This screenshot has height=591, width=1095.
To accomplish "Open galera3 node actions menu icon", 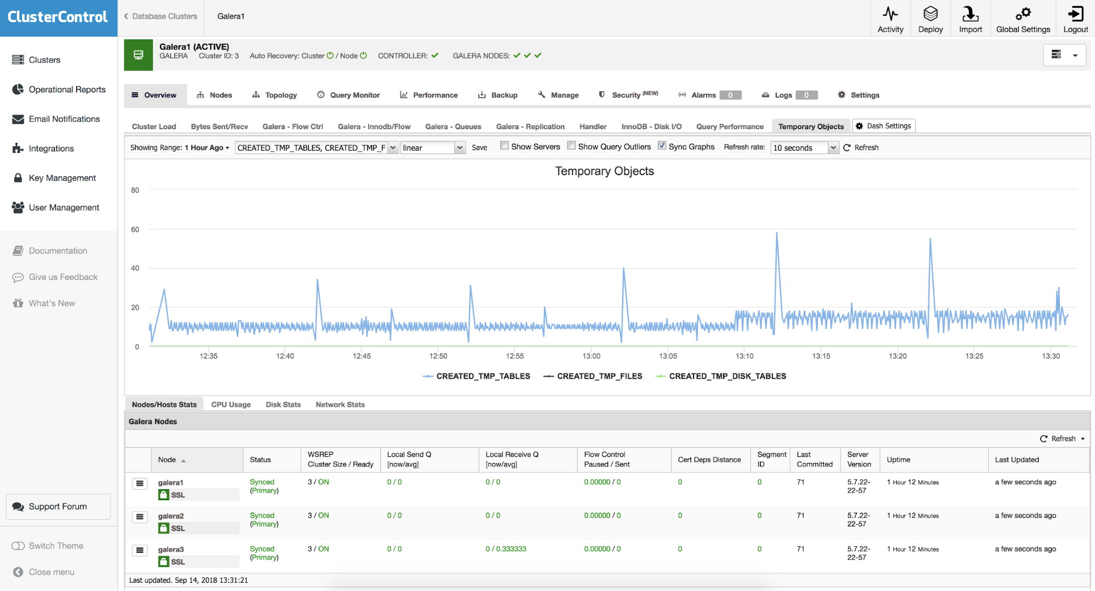I will tap(140, 551).
